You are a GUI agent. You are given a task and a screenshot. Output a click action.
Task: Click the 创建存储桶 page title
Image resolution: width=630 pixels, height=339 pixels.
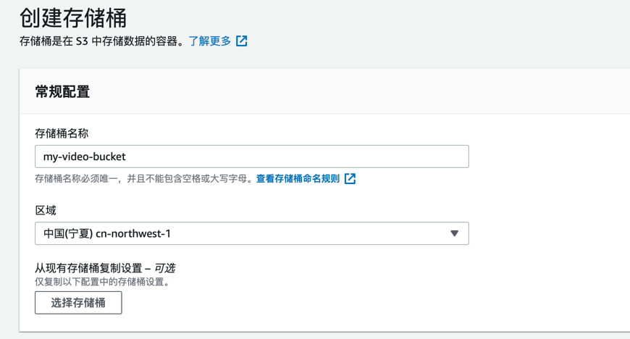(x=73, y=18)
